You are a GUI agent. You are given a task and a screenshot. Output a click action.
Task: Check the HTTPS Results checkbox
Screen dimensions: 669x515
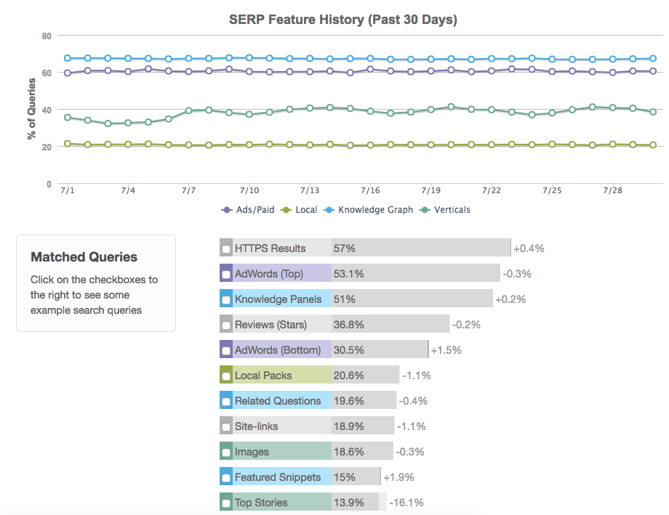tap(227, 249)
